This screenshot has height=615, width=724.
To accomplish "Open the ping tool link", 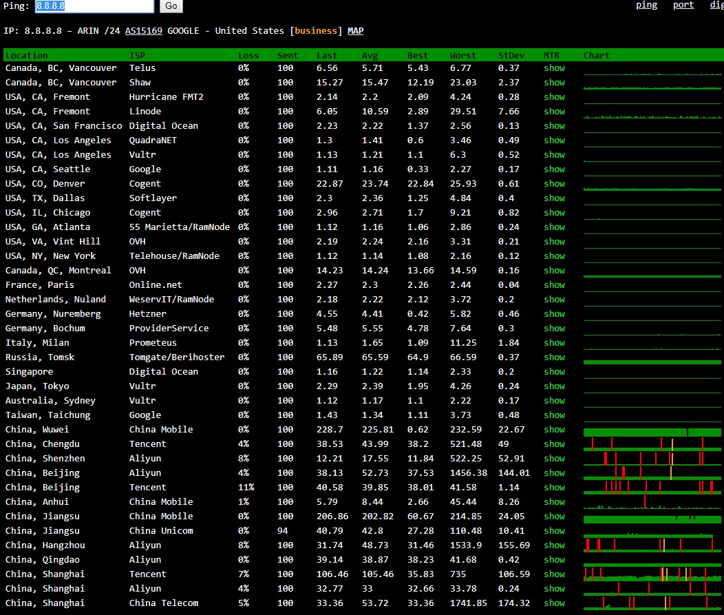I will point(646,5).
